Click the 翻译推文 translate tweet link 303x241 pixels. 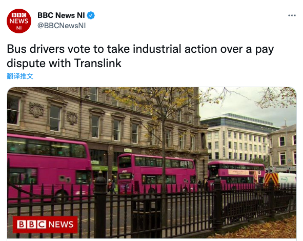click(20, 76)
